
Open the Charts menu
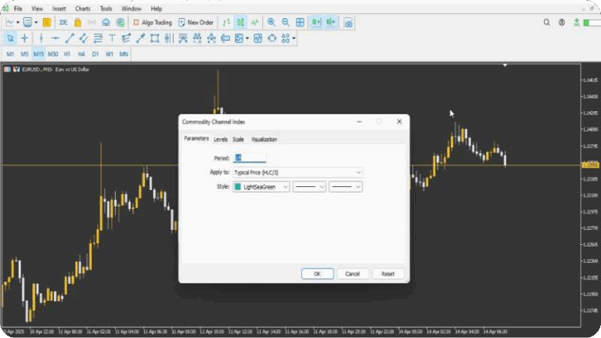click(x=82, y=8)
